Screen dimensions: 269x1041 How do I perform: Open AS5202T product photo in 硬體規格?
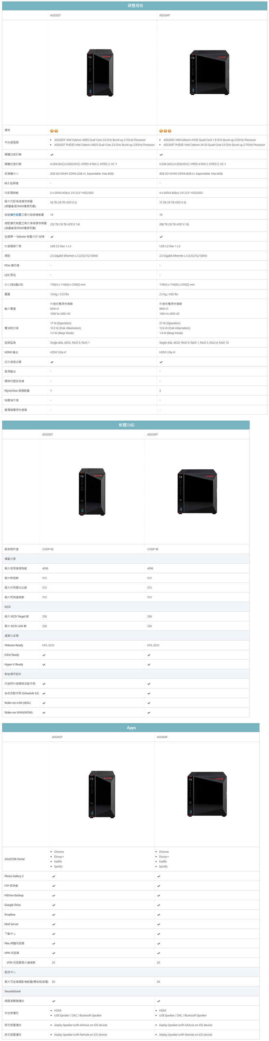coord(101,73)
